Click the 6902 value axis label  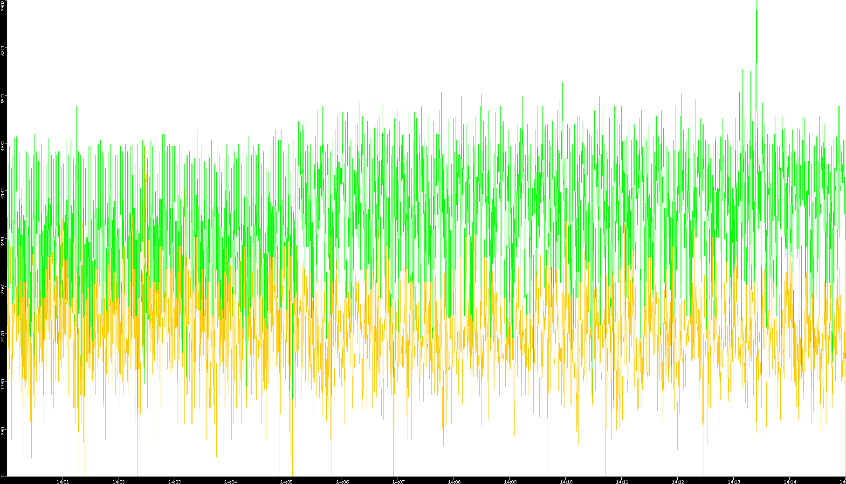(3, 6)
